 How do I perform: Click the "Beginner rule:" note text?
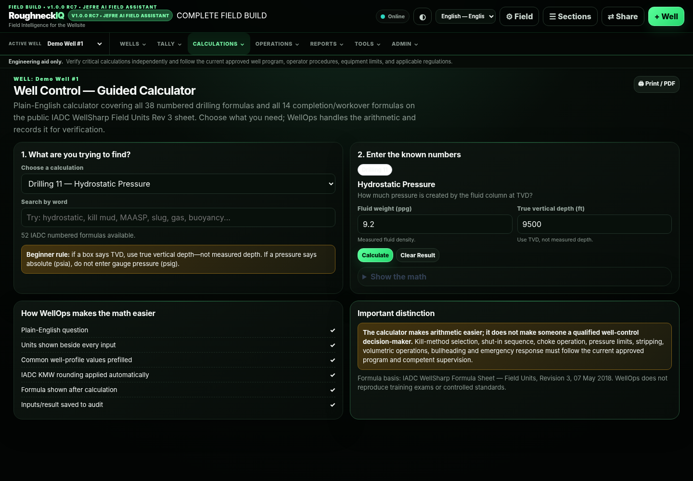pos(48,254)
